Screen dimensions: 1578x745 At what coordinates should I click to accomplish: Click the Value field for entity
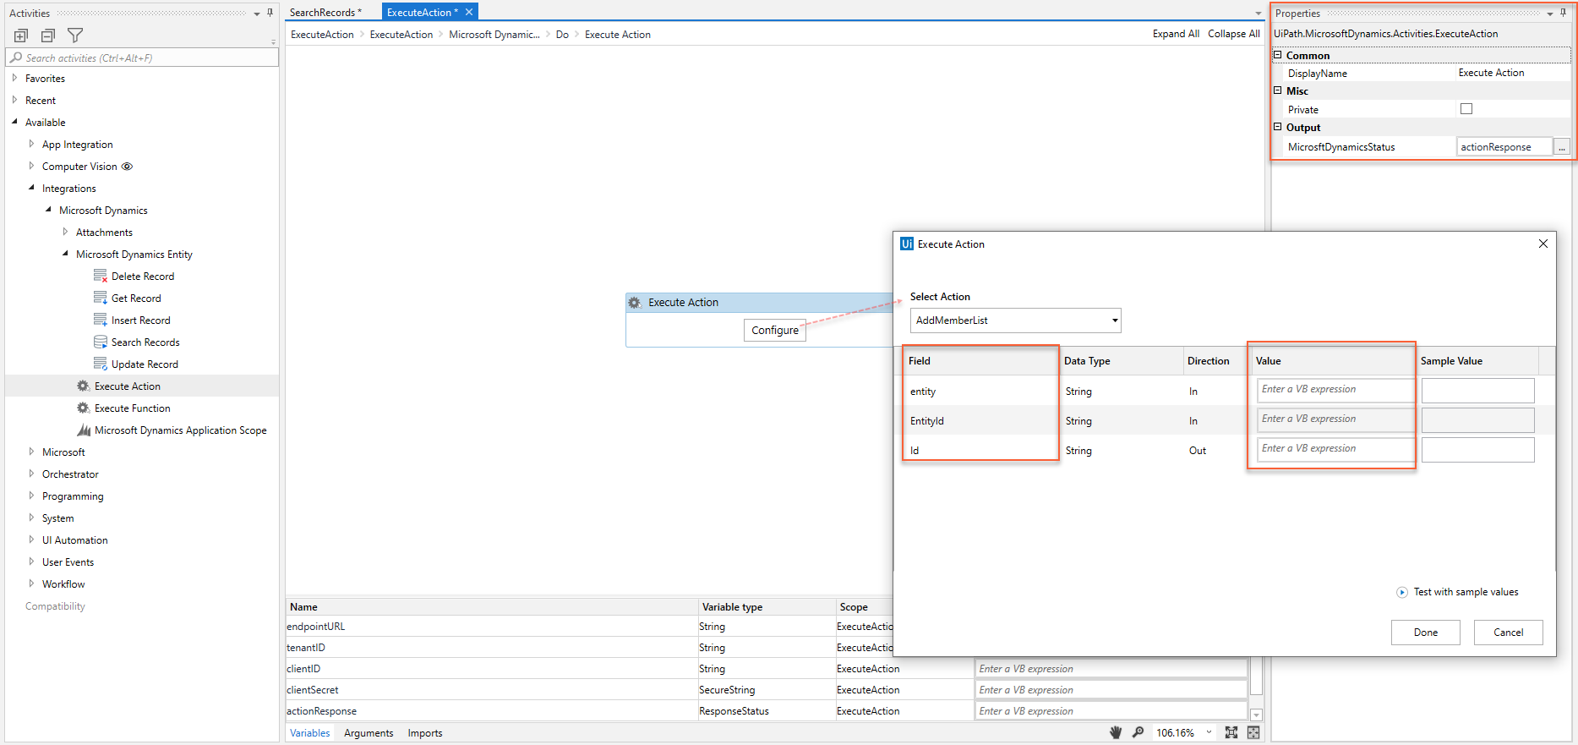[x=1335, y=390]
